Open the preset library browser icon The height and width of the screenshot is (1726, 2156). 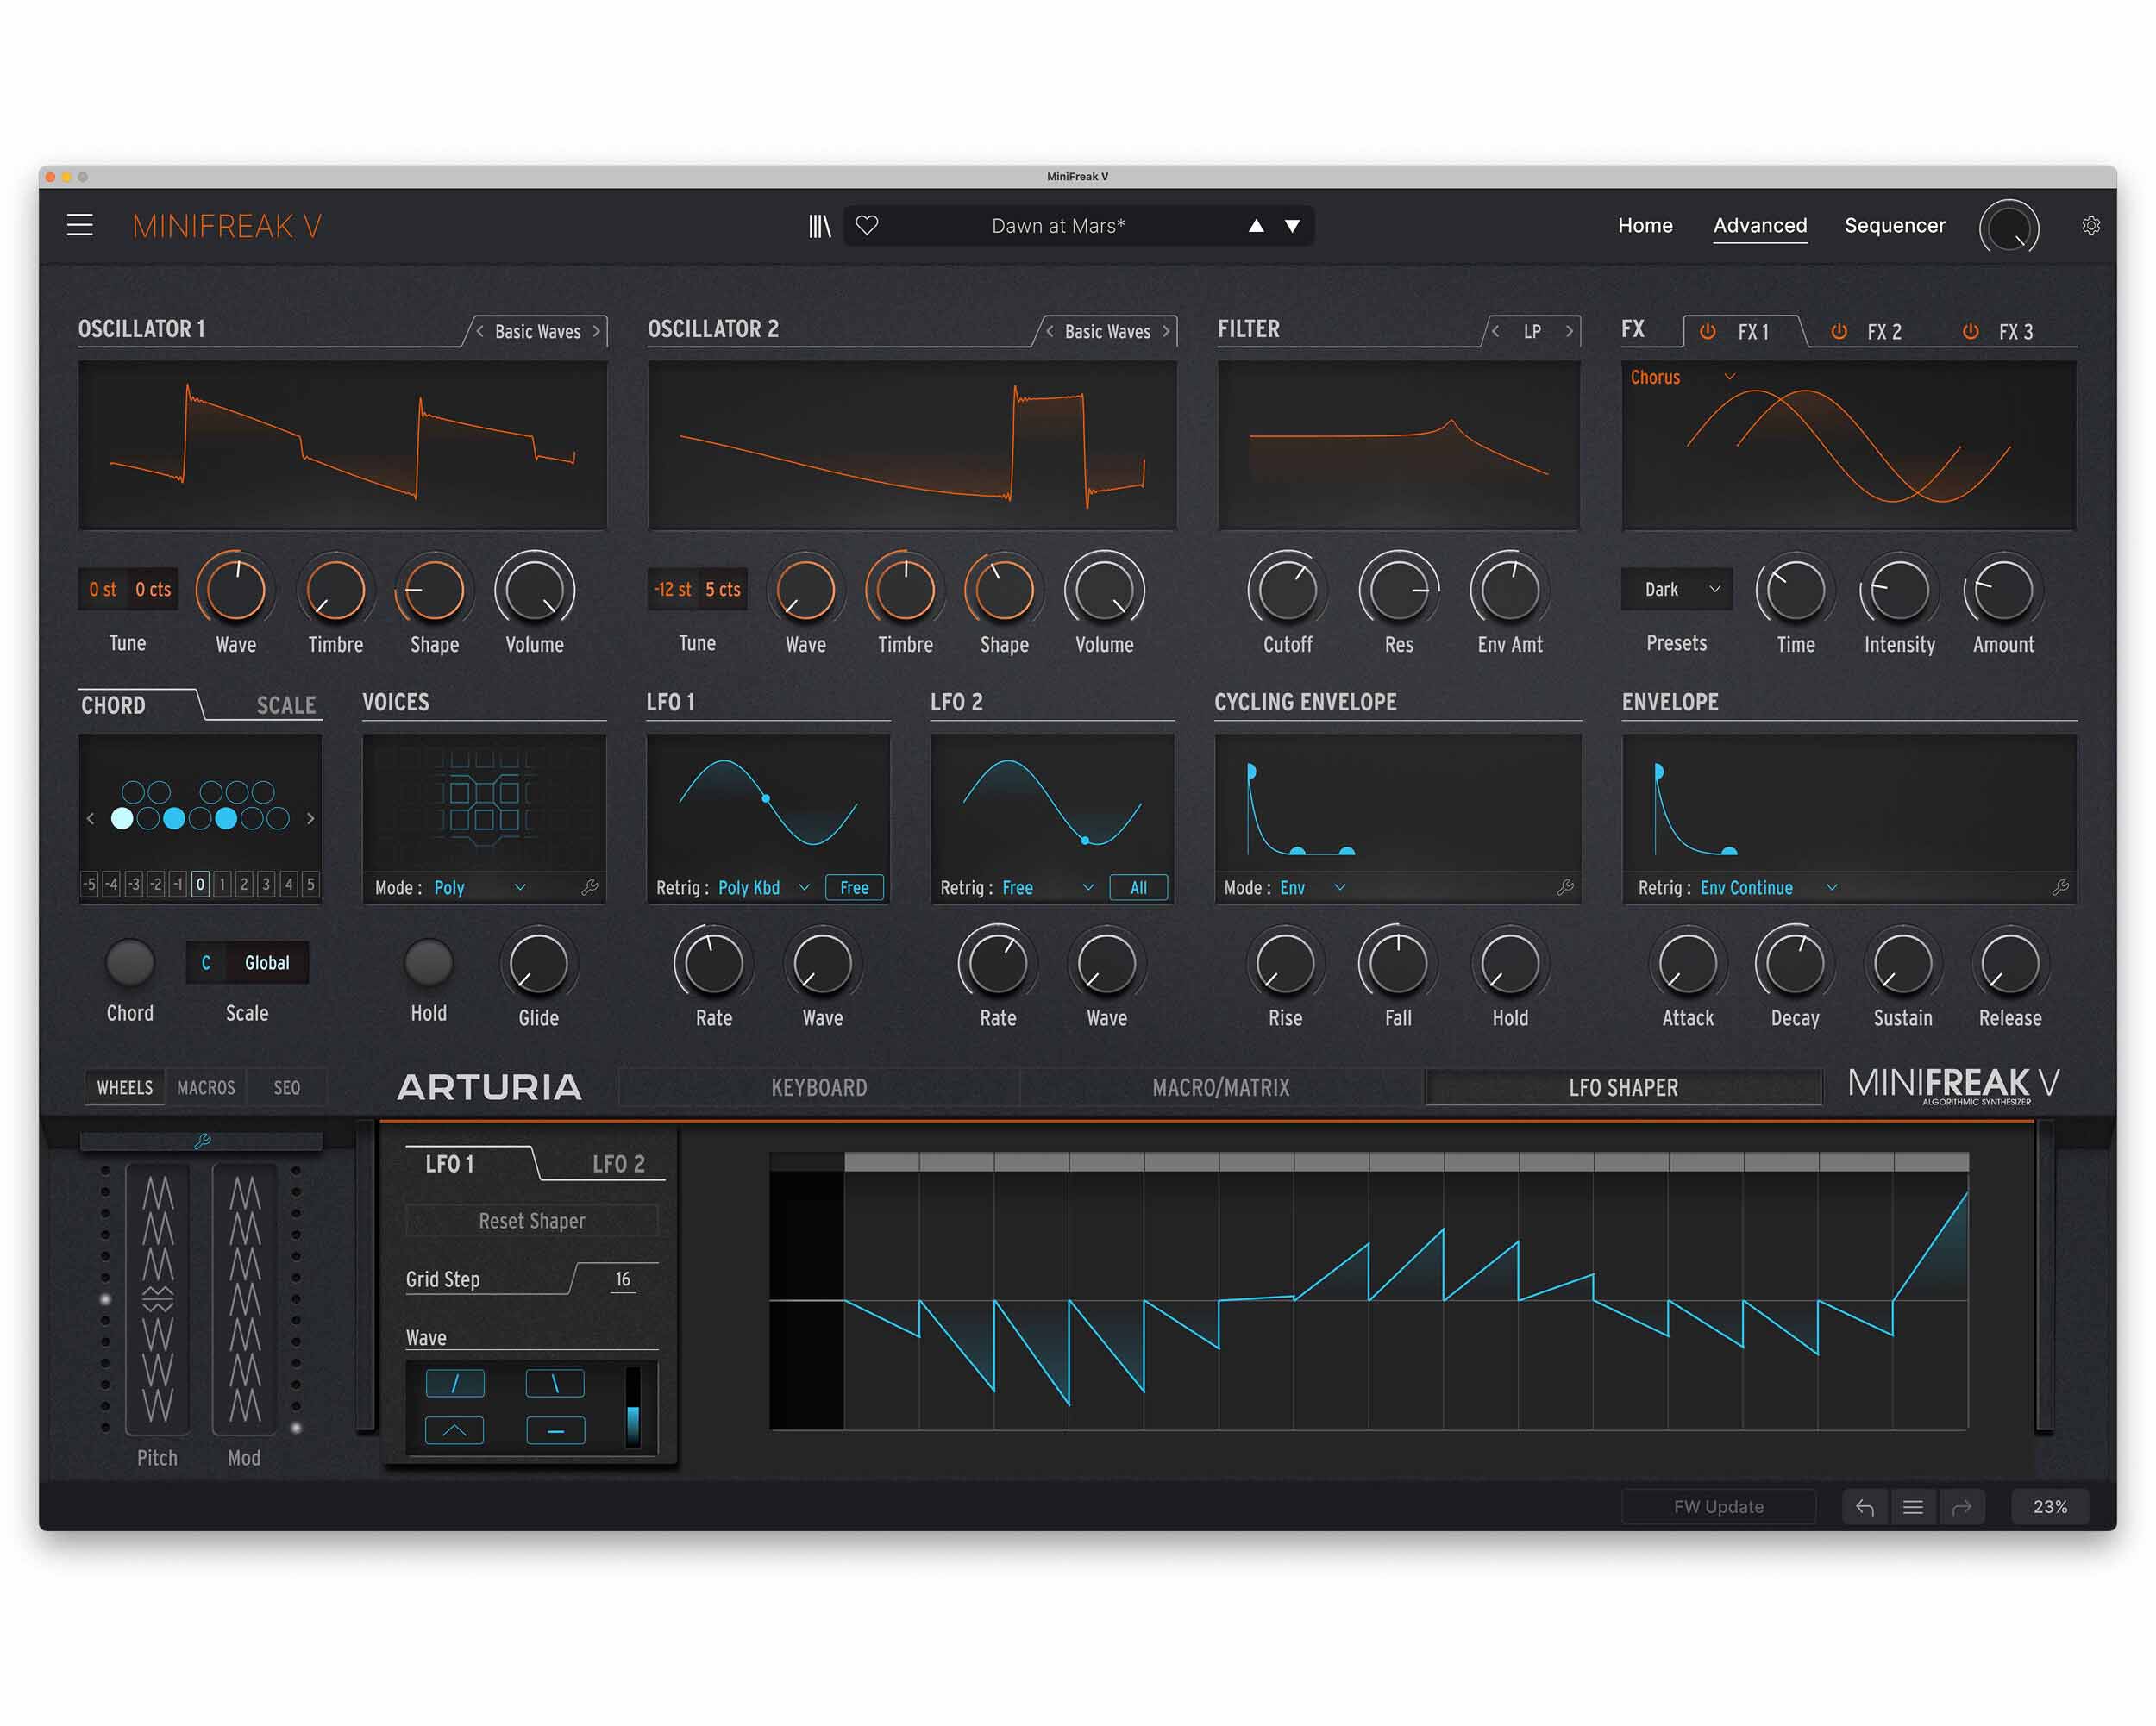[819, 226]
